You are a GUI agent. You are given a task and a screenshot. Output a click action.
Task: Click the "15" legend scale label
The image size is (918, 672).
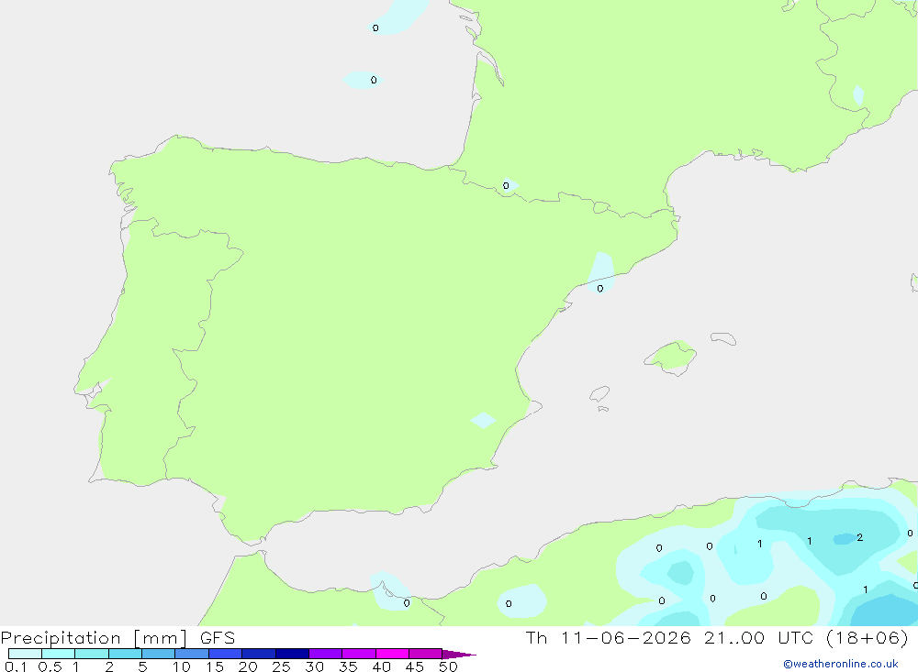(215, 666)
